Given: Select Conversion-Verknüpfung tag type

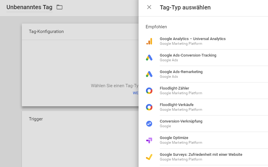Looking at the screenshot, I should pyautogui.click(x=203, y=124).
